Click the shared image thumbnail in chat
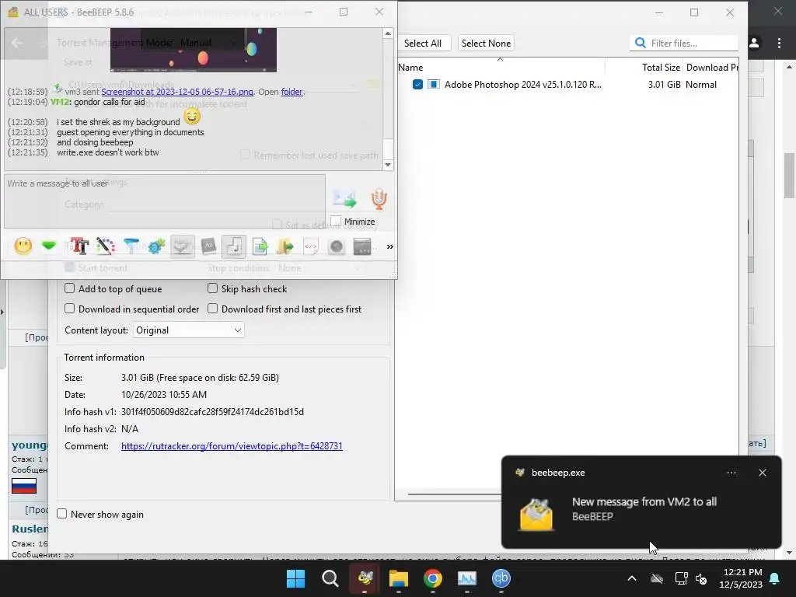 pyautogui.click(x=194, y=50)
